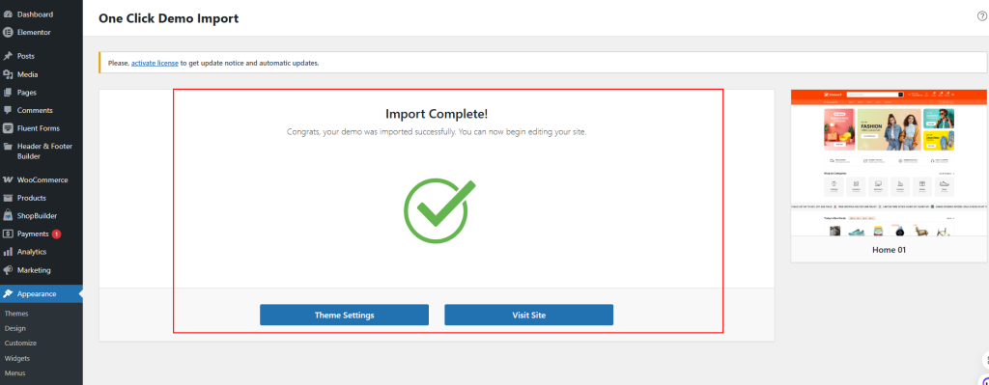This screenshot has height=385, width=989.
Task: Open Design submenu item
Action: click(x=15, y=328)
